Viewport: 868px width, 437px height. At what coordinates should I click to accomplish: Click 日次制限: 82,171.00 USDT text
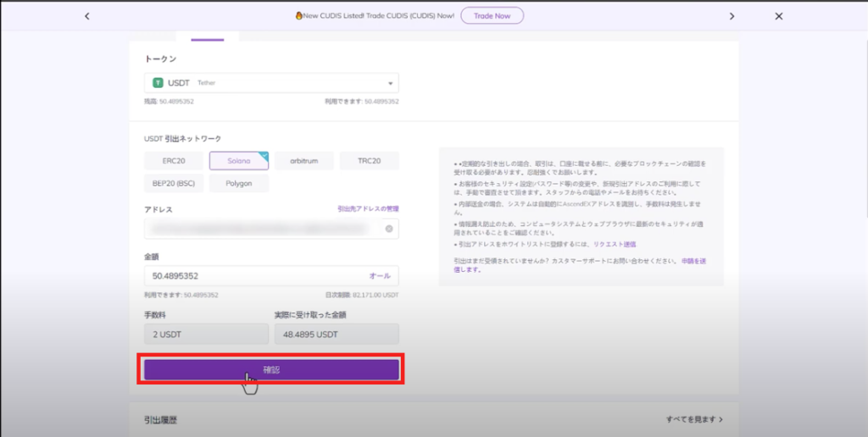click(x=362, y=296)
